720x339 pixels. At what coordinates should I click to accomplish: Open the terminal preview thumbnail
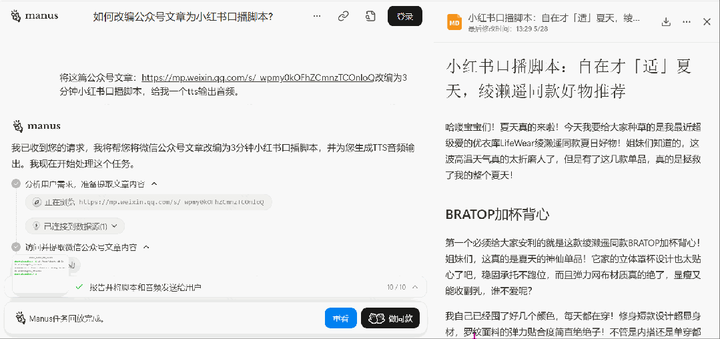point(41,274)
